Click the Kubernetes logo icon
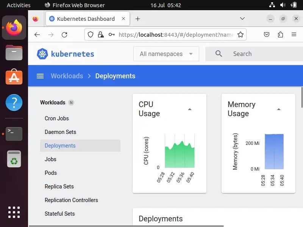This screenshot has height=227, width=303. [x=42, y=54]
